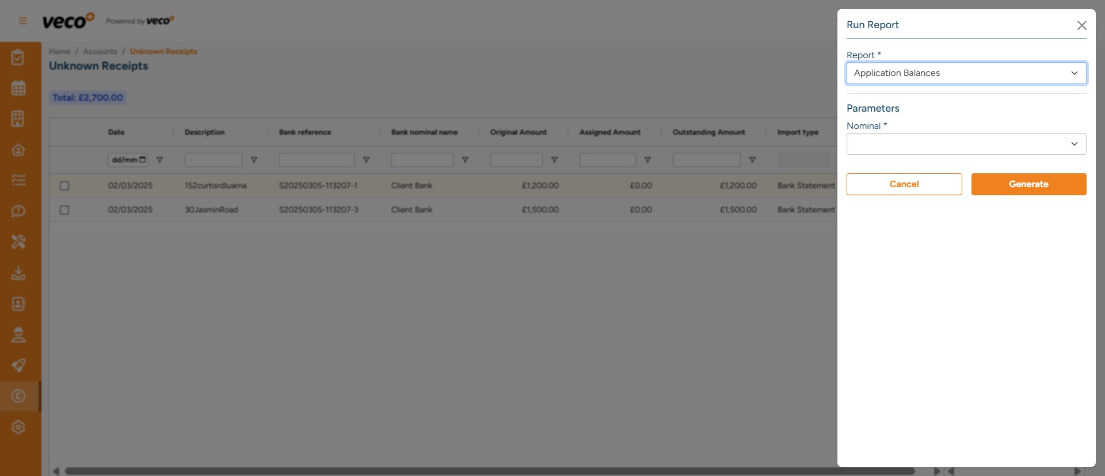
Task: Open the download tray sidebar icon
Action: 18,273
